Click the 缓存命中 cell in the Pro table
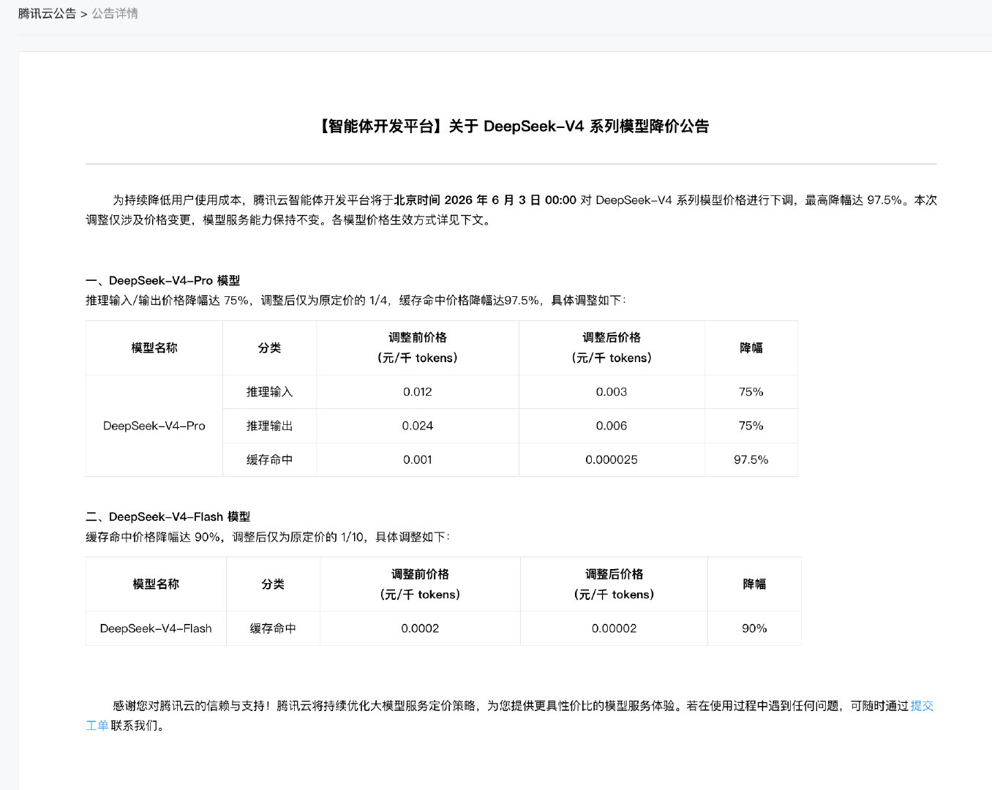992x790 pixels. pos(269,460)
